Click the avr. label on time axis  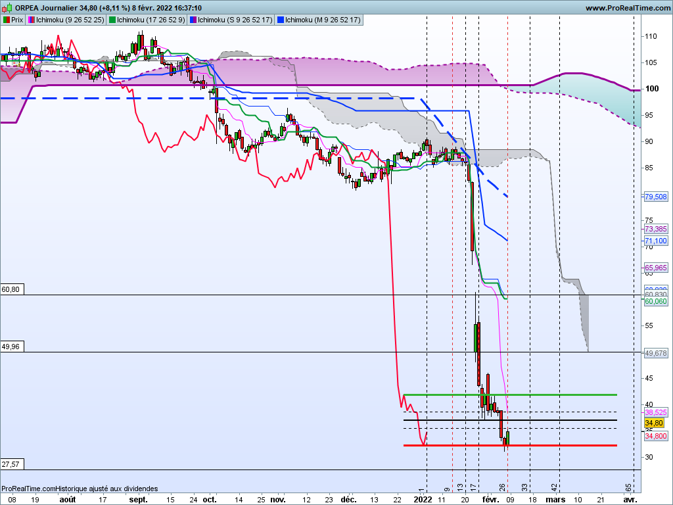630,500
